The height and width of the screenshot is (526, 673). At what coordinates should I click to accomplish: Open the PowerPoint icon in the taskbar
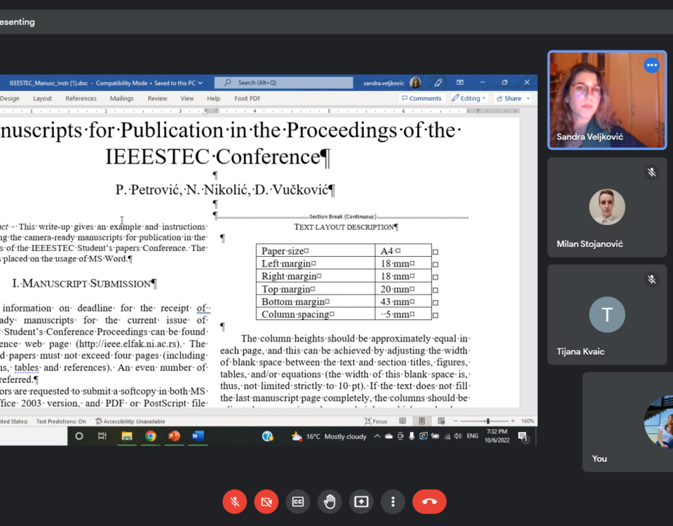click(174, 436)
